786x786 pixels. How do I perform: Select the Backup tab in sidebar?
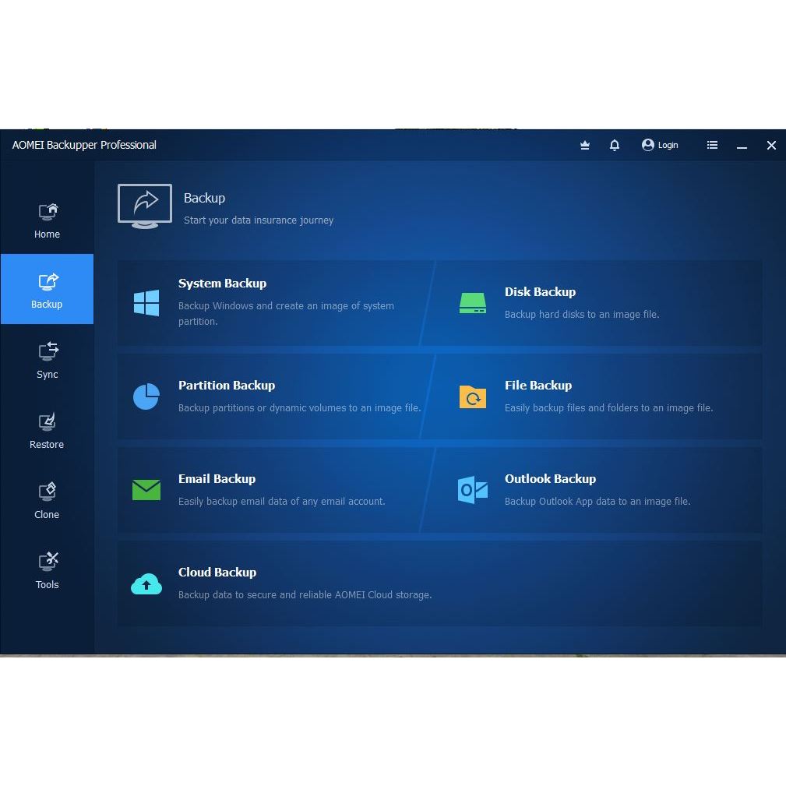[47, 289]
